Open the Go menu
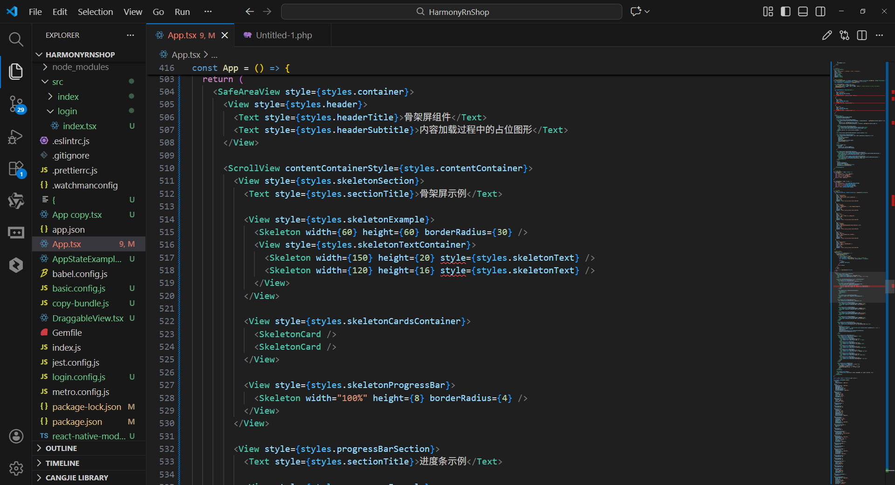895x485 pixels. point(158,12)
